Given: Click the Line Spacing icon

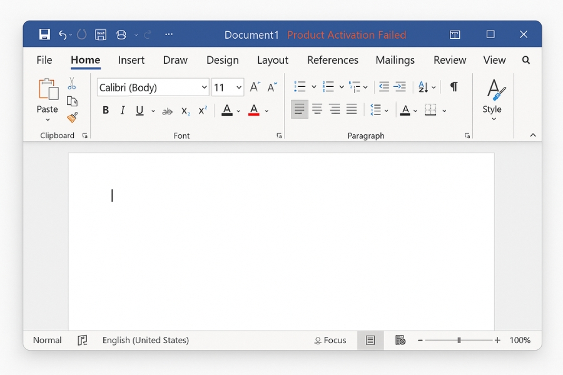Looking at the screenshot, I should (375, 110).
